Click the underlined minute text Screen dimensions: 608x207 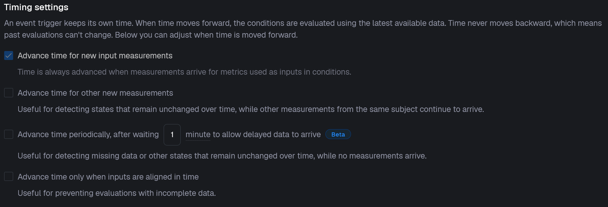tap(198, 134)
